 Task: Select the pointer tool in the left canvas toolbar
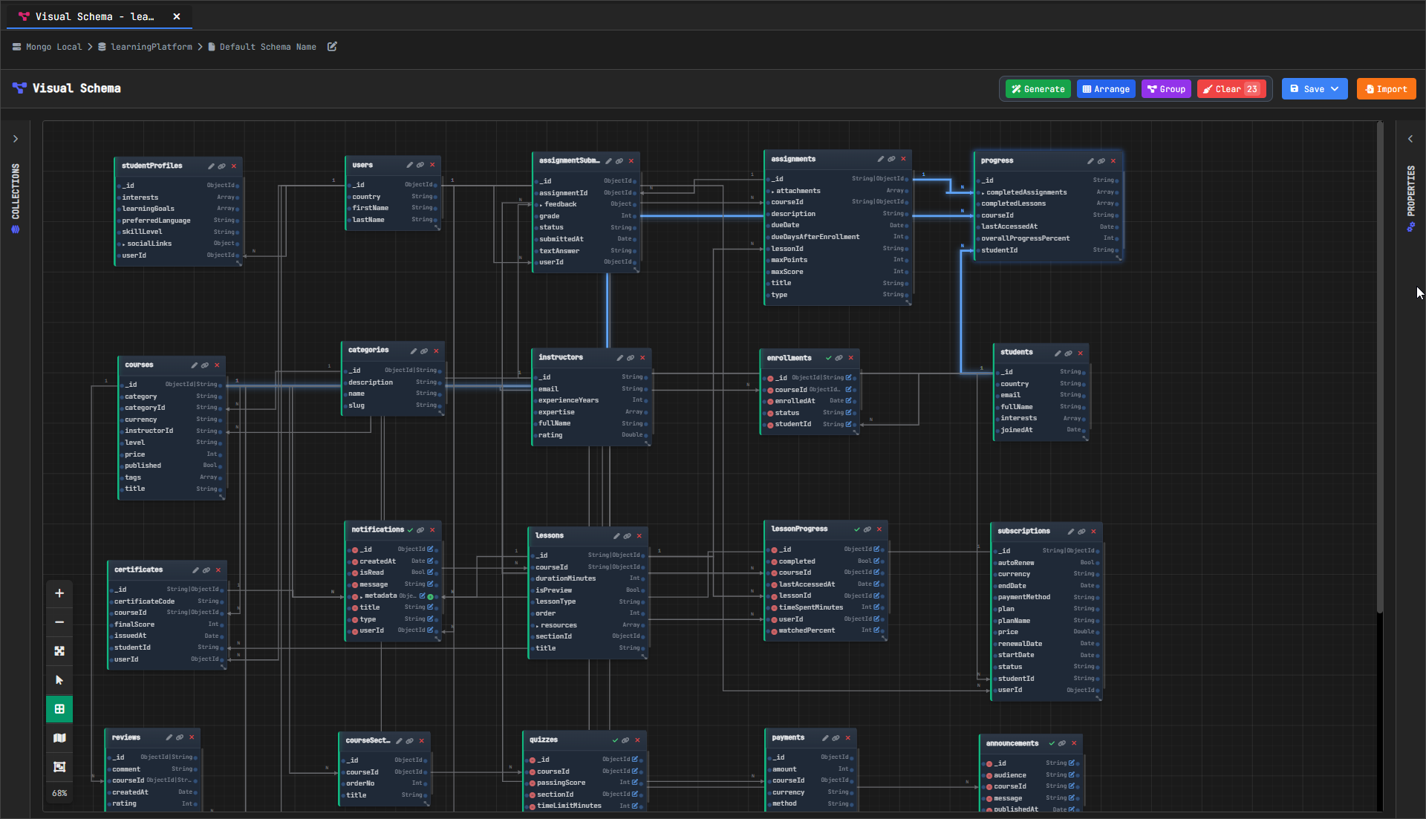59,679
